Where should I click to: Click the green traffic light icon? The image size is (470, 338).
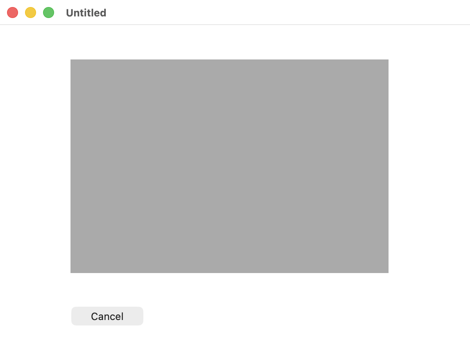tap(49, 13)
